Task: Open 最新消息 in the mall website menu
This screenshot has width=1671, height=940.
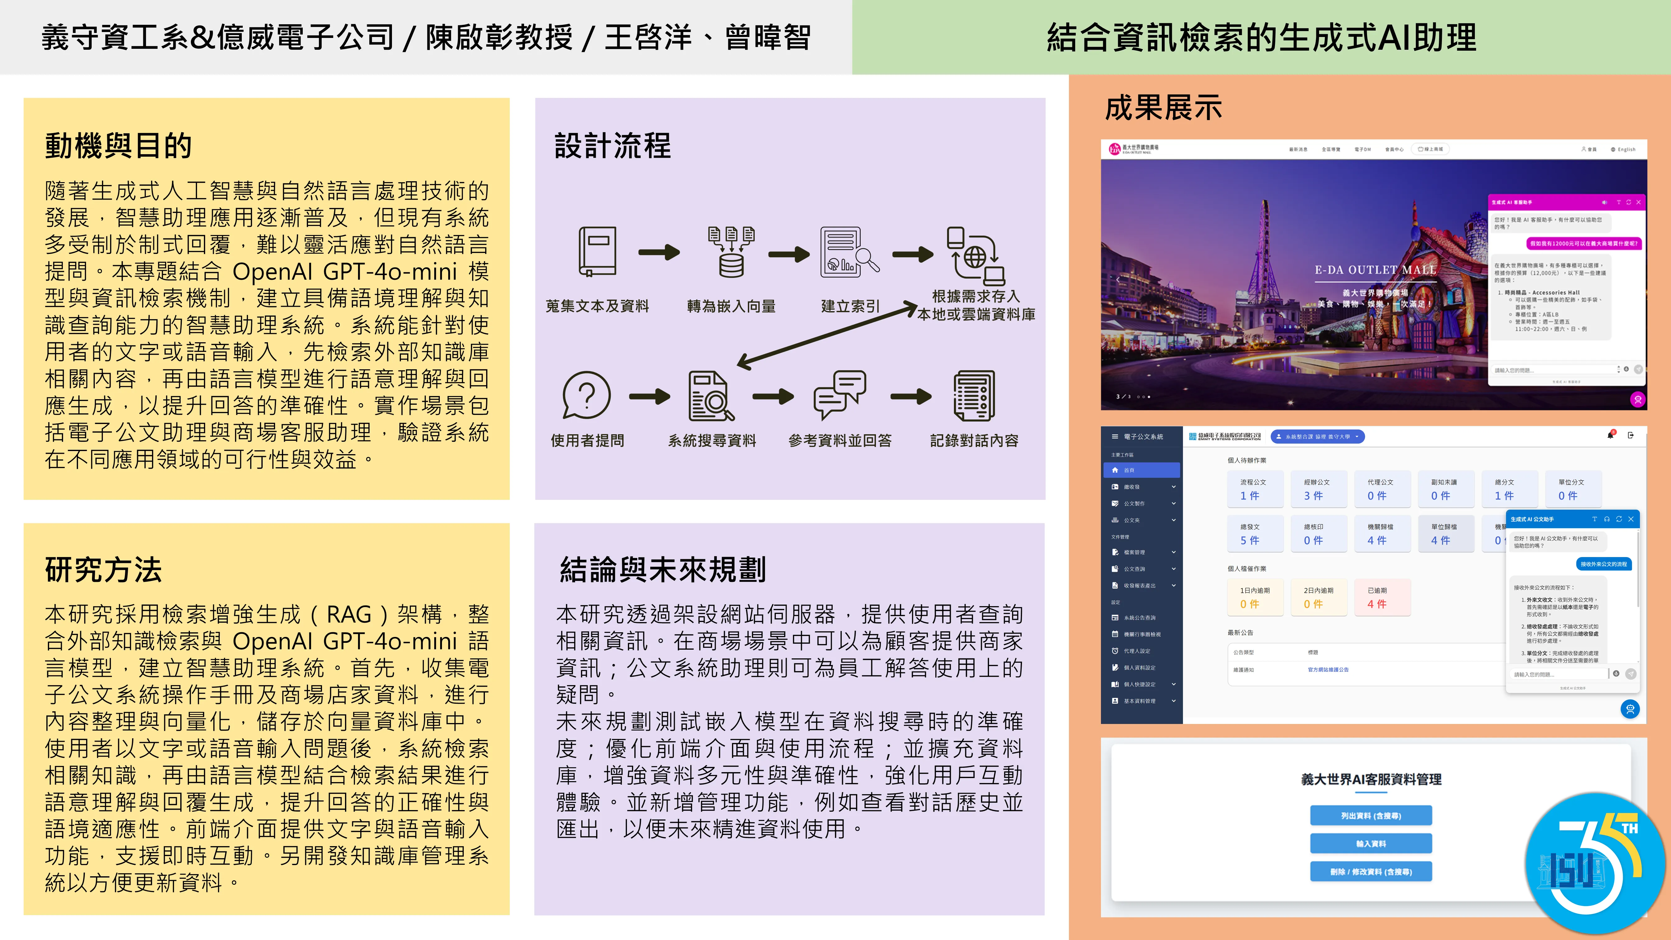Action: pyautogui.click(x=1298, y=149)
